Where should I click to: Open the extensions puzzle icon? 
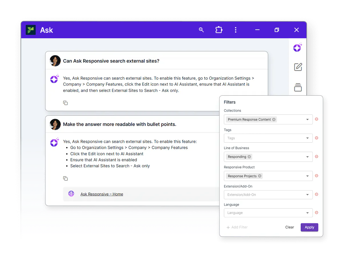(x=219, y=30)
